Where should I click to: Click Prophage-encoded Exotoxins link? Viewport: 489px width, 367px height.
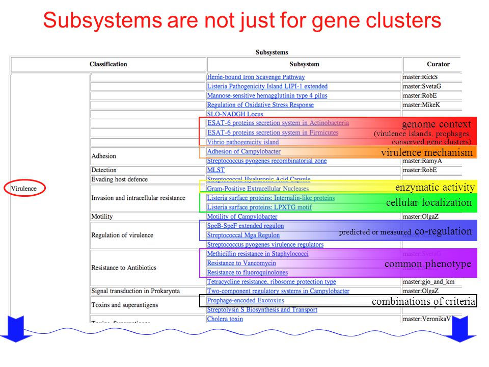[x=246, y=301]
